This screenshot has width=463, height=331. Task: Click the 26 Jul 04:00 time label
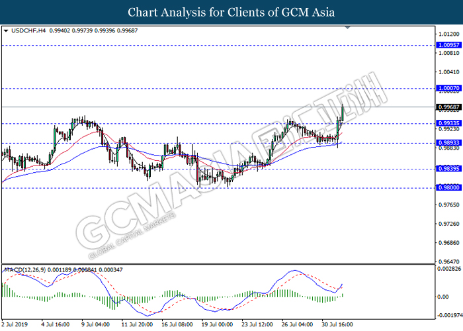297,324
